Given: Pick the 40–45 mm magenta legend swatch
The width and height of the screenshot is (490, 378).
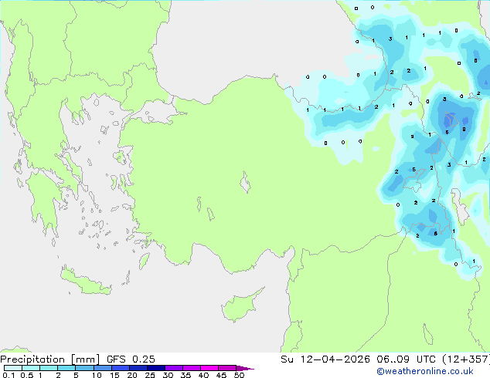Looking at the screenshot, I should pyautogui.click(x=209, y=368).
